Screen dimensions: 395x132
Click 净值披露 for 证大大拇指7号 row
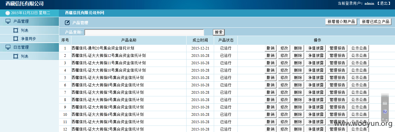pos(316,92)
